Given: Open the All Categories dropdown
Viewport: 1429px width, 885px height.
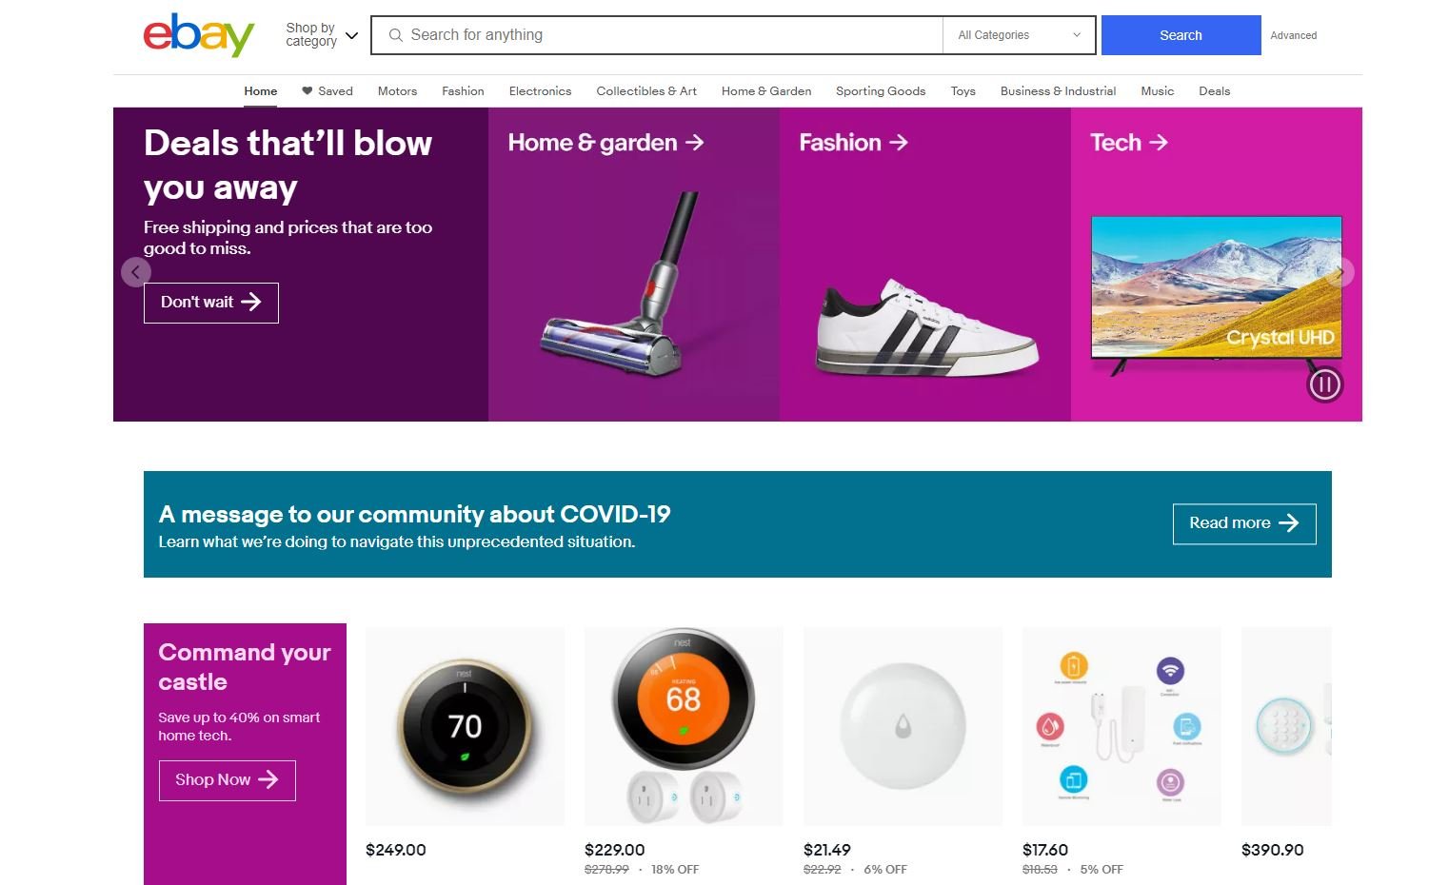Looking at the screenshot, I should click(x=1019, y=35).
